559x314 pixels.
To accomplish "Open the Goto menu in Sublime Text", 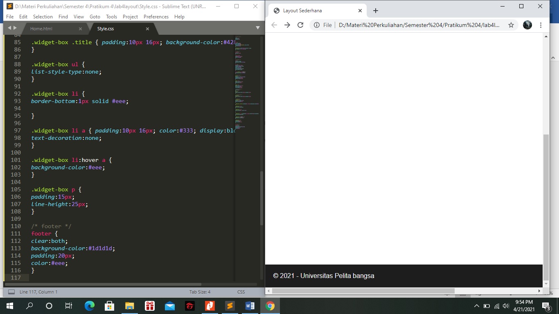I will pyautogui.click(x=95, y=17).
